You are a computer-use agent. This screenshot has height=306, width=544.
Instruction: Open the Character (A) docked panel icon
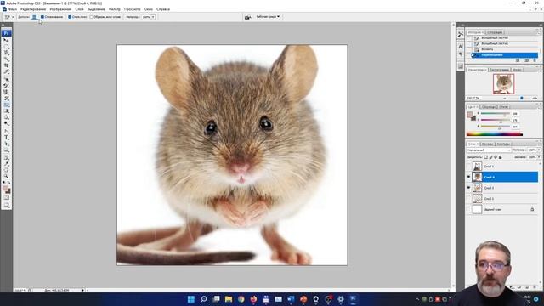pos(461,46)
